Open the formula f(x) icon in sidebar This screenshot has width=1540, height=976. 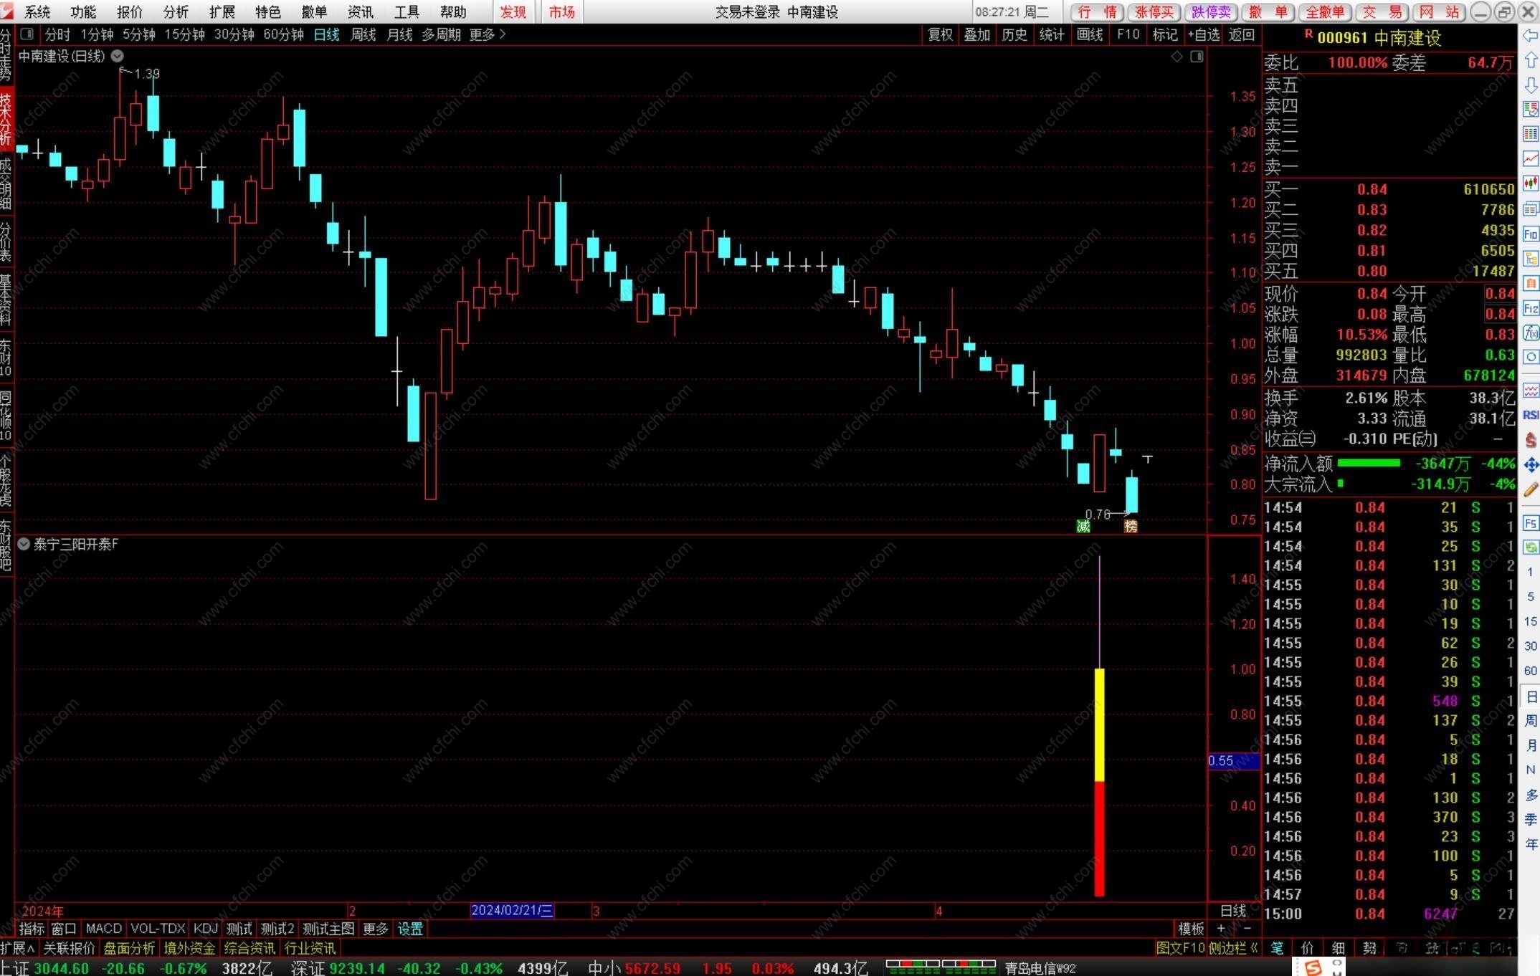pyautogui.click(x=1531, y=332)
